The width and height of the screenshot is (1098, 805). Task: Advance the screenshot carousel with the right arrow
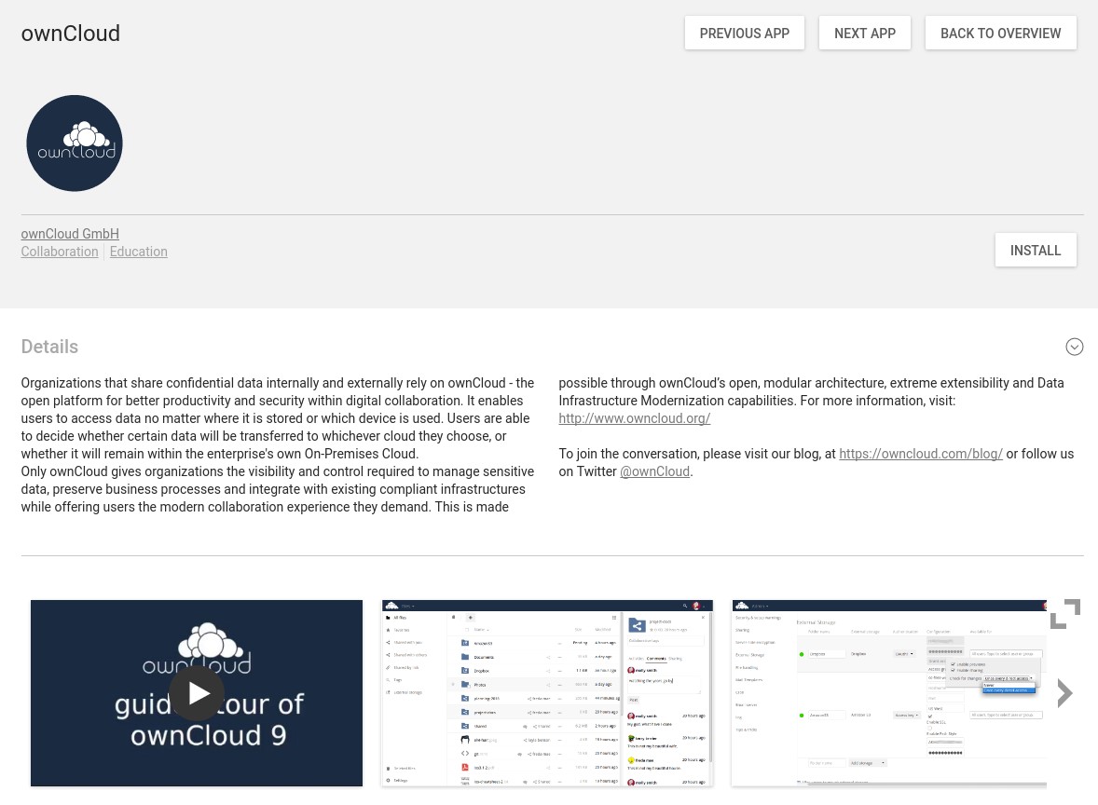pyautogui.click(x=1064, y=693)
